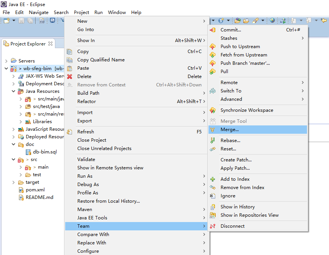Click the Push Branch 'master' icon

click(x=213, y=63)
